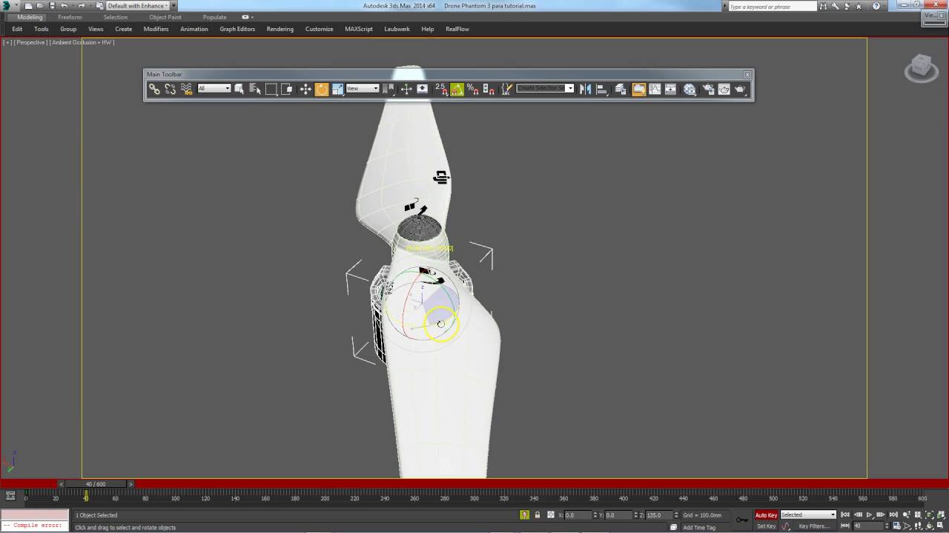Click the search keyword or phrase field
Screen dimensions: 949x533
[771, 6]
